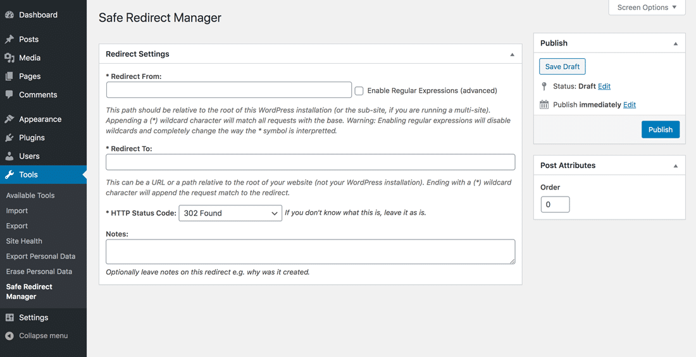Image resolution: width=696 pixels, height=357 pixels.
Task: Collapse the Post Attributes box
Action: point(676,166)
